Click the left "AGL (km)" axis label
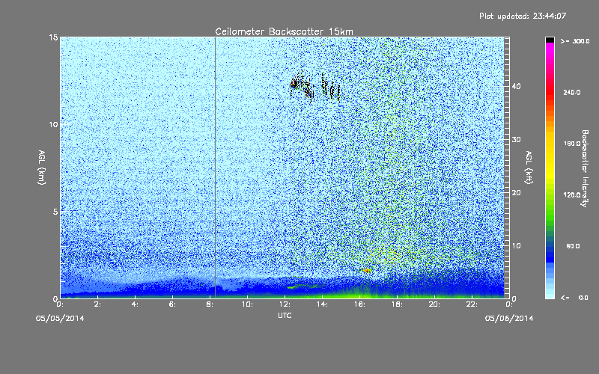Screen dimensions: 599x374 click(42, 168)
